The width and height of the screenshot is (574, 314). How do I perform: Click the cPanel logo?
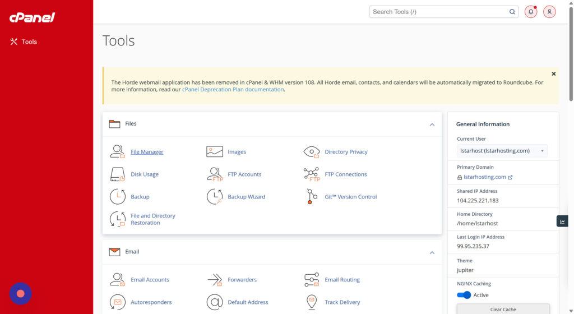(32, 17)
